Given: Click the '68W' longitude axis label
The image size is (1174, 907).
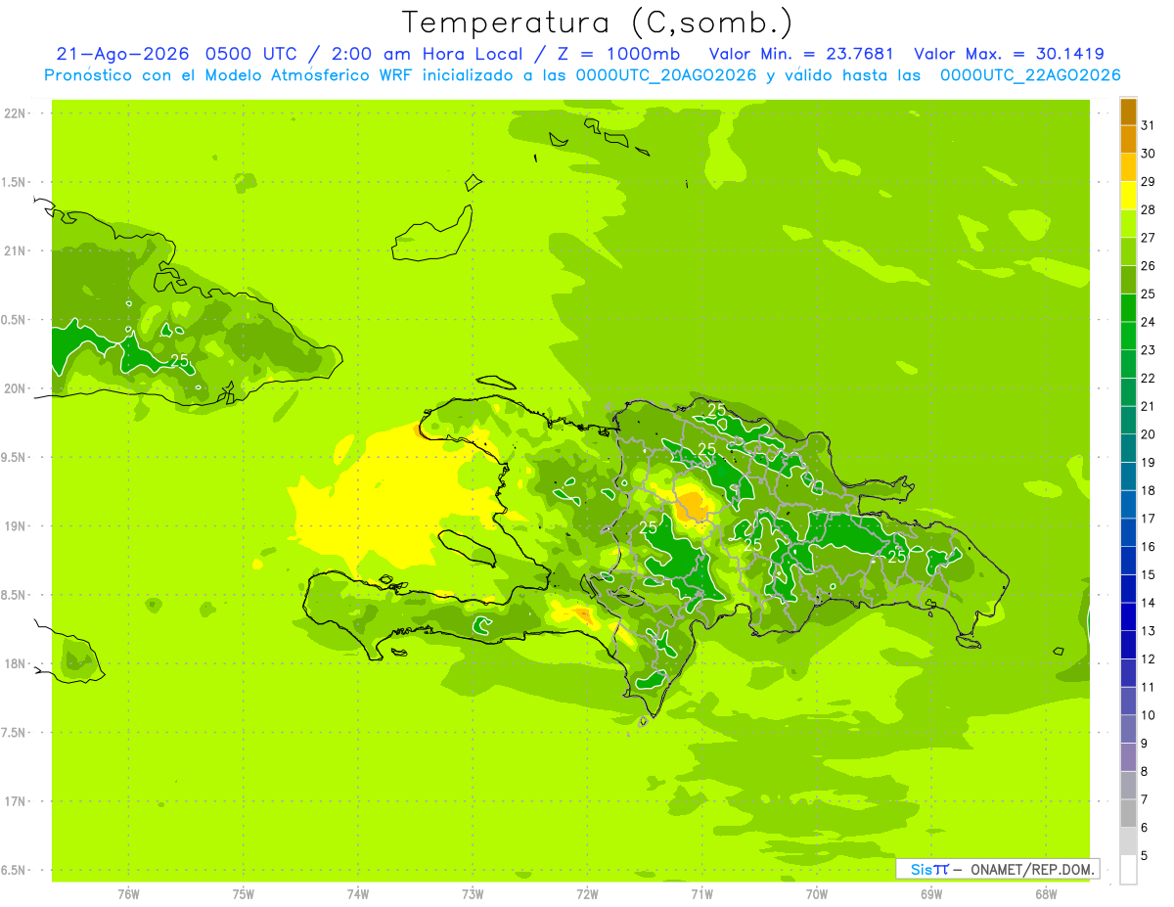Looking at the screenshot, I should (1046, 893).
